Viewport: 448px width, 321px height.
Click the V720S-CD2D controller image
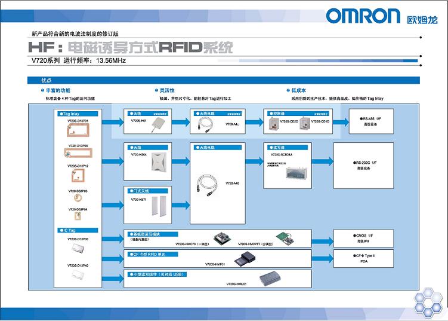[274, 124]
